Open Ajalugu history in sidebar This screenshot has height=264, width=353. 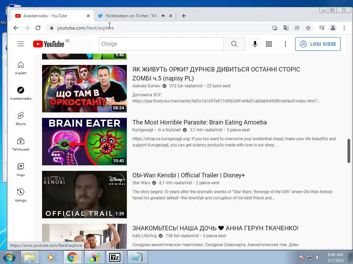coord(21,195)
